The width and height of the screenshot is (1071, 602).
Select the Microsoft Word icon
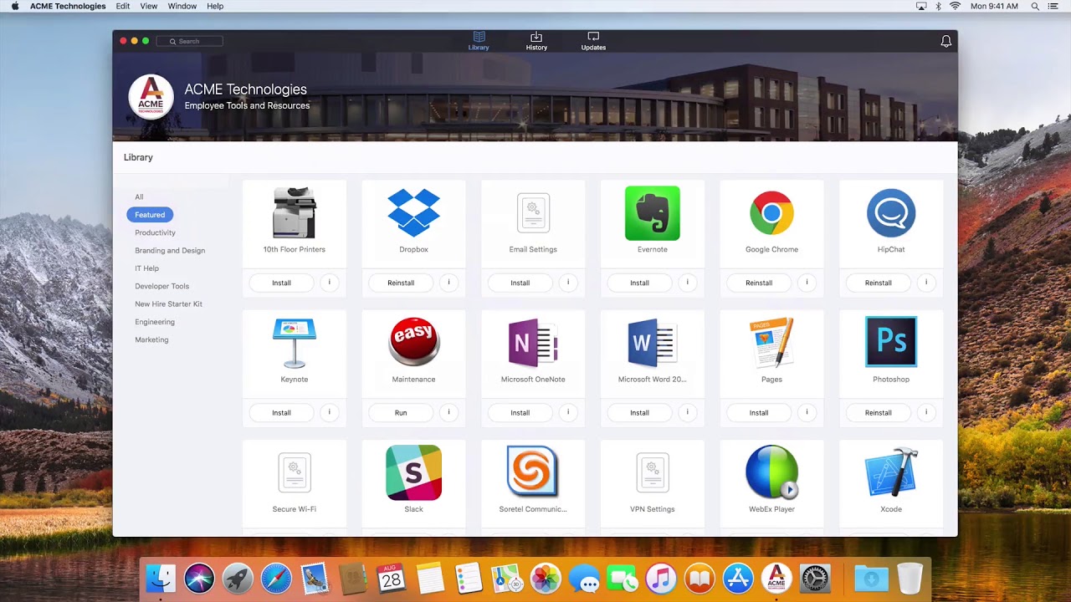point(653,343)
